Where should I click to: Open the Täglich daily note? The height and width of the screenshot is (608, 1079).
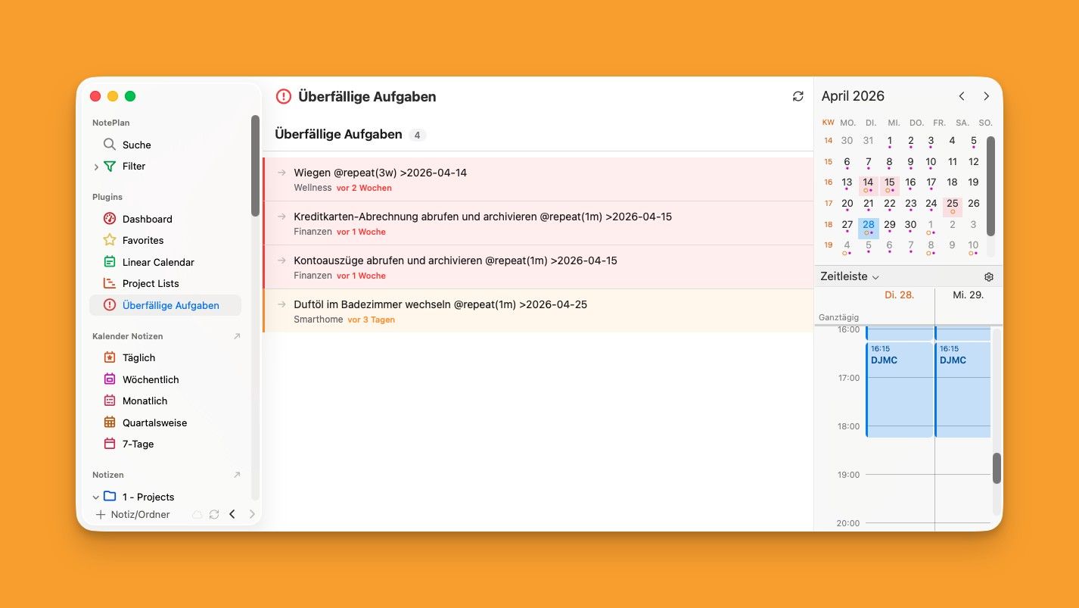click(x=138, y=357)
